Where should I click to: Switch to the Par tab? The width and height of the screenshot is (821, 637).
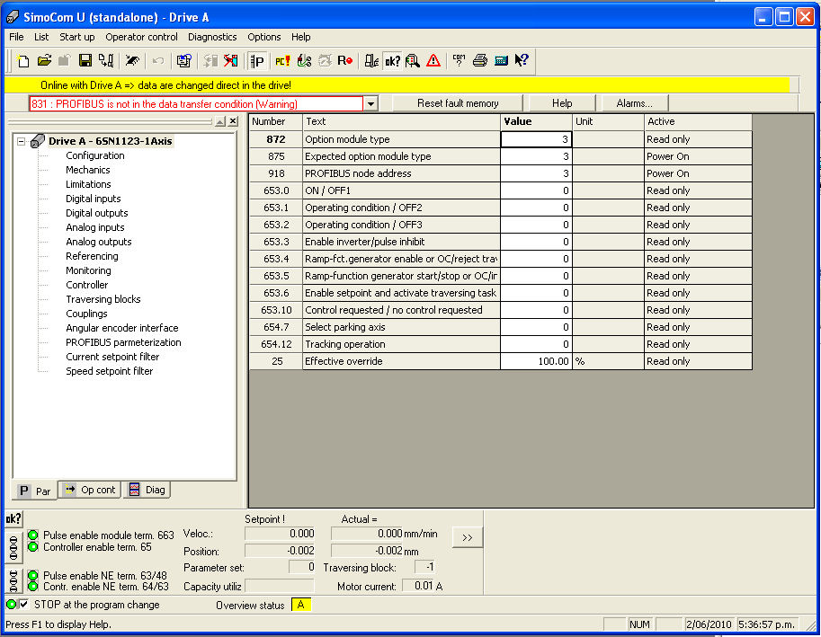pos(34,491)
